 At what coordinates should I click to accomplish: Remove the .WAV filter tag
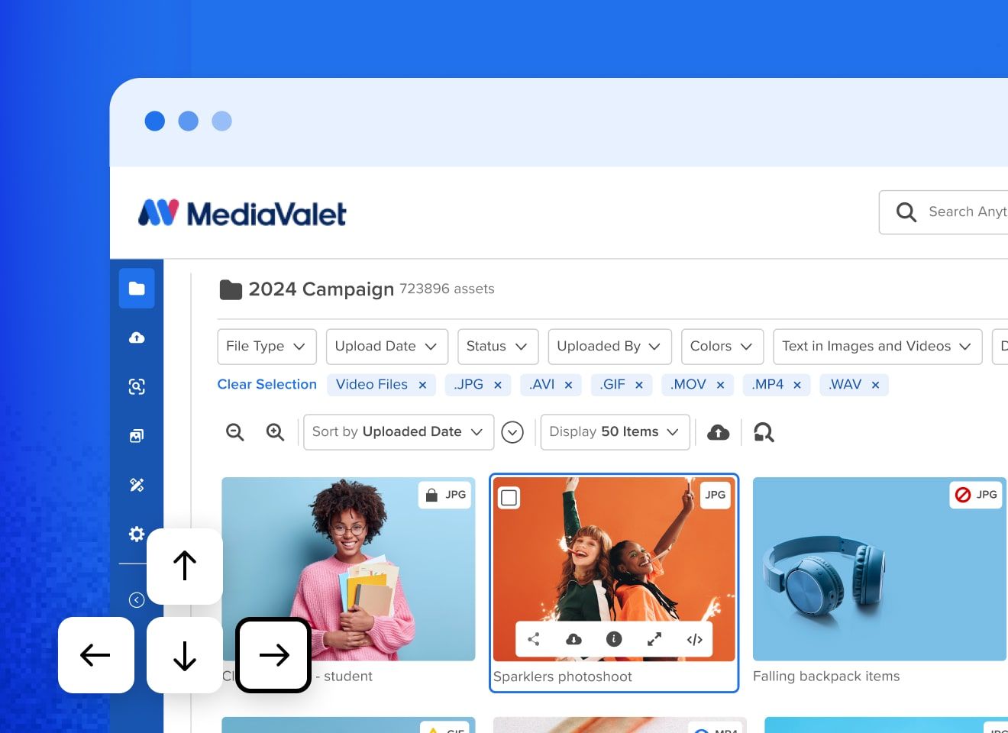[875, 385]
